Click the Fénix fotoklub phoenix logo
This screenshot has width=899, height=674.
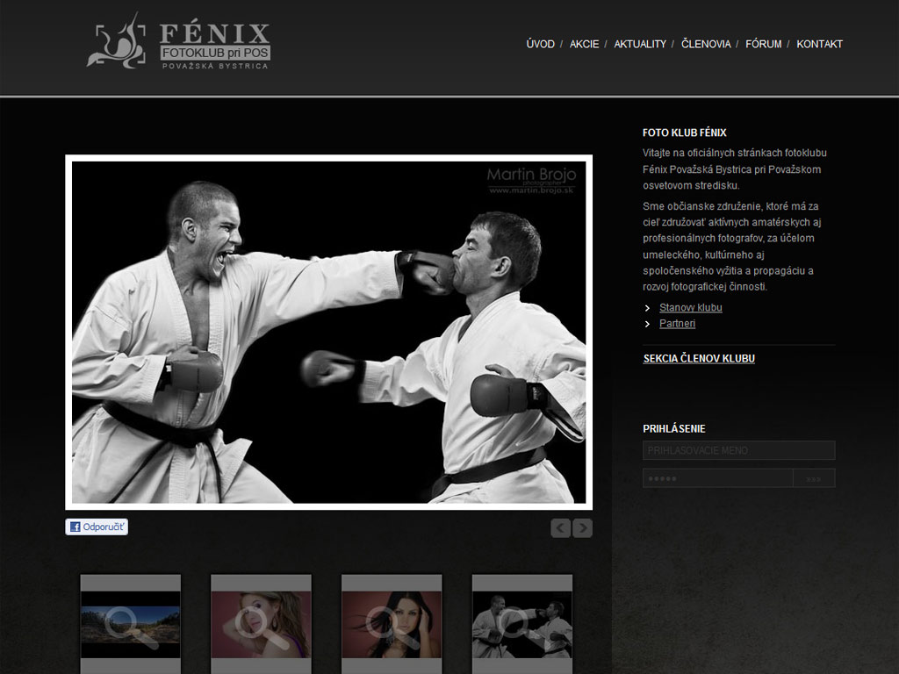(x=178, y=42)
